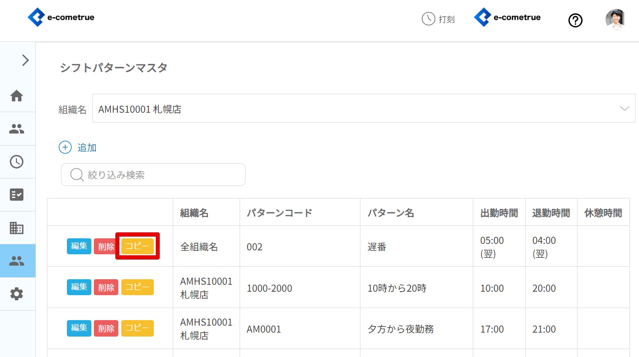Expand the sidebar with chevron arrow

(25, 60)
